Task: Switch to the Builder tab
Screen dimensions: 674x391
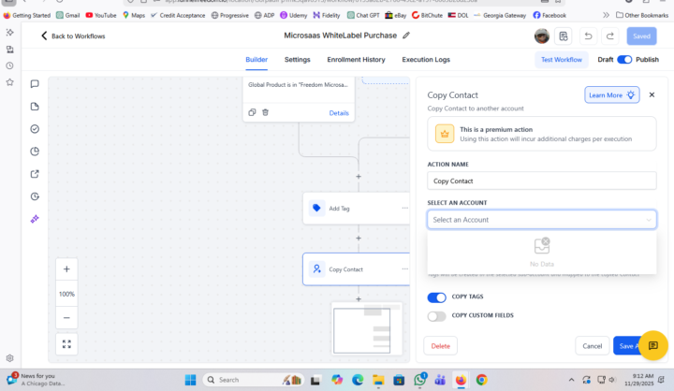Action: 256,60
